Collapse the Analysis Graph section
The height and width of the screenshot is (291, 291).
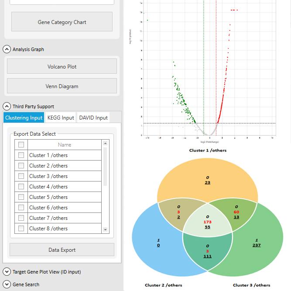[7, 49]
